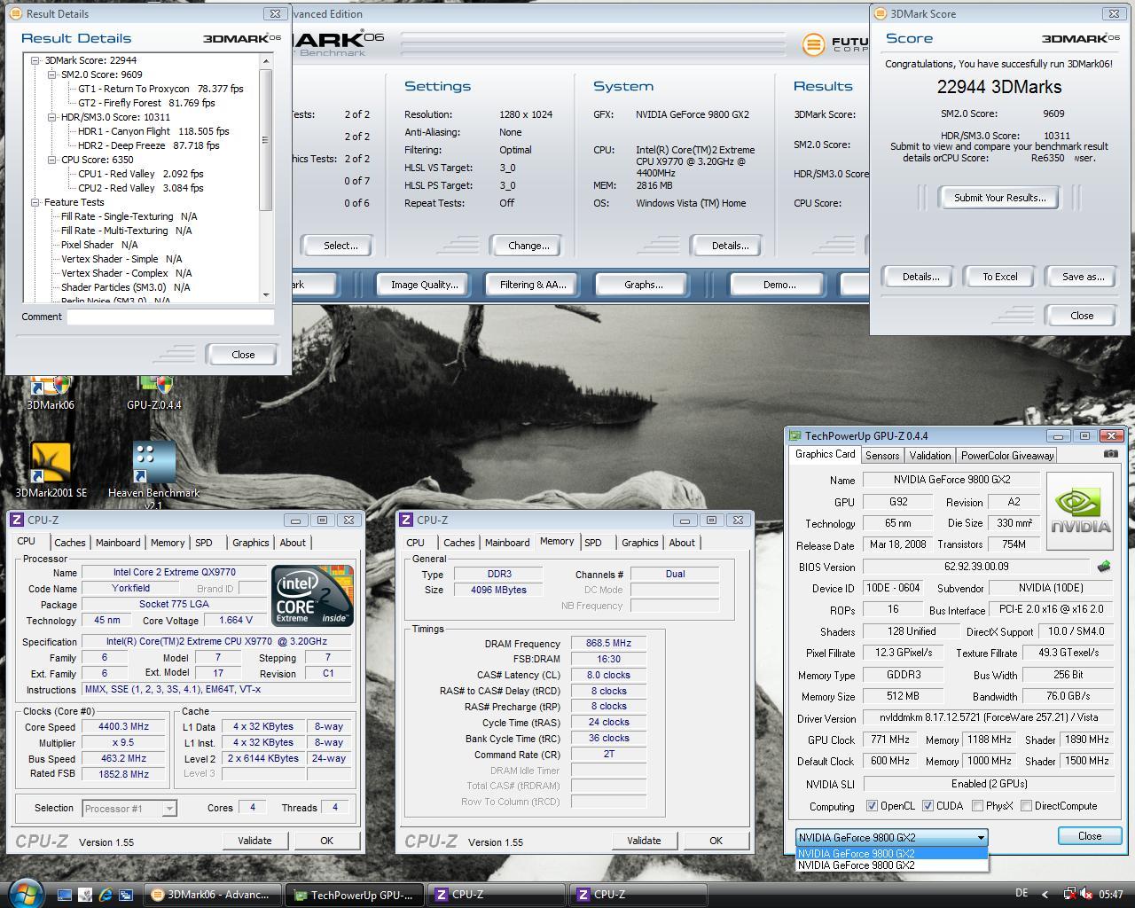The height and width of the screenshot is (908, 1135).
Task: Open the Windows Start orb
Action: [24, 892]
